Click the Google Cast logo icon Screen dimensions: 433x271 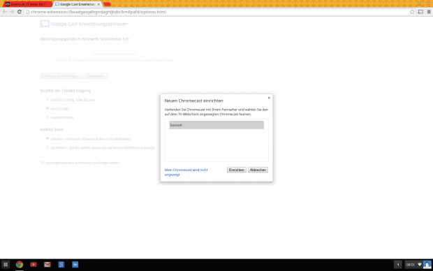[45, 24]
